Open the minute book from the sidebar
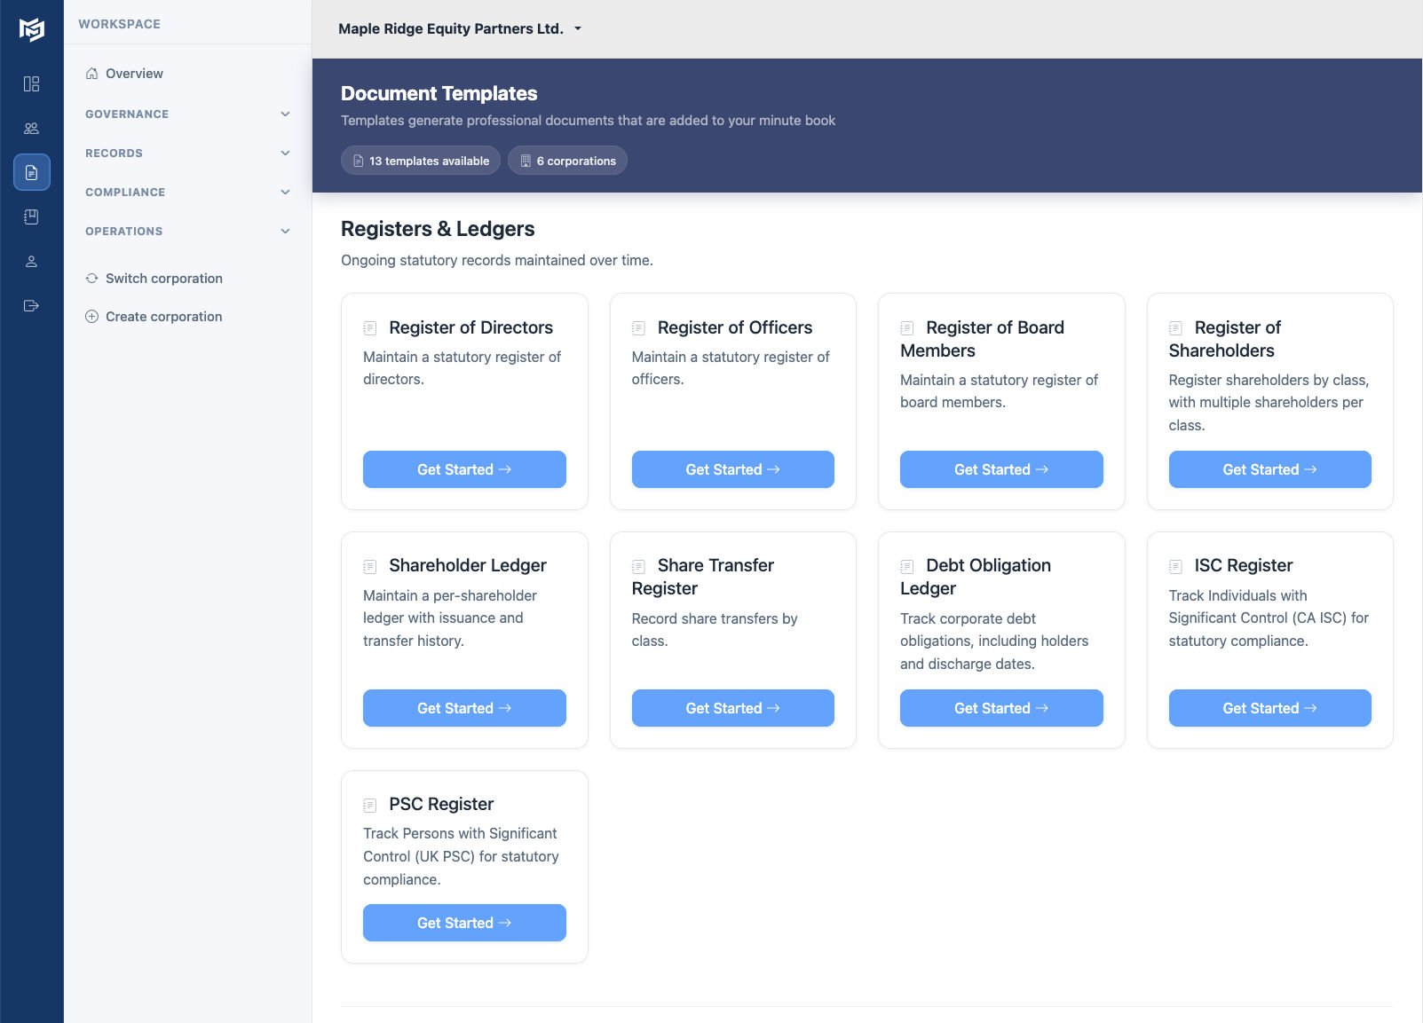Image resolution: width=1423 pixels, height=1023 pixels. point(31,216)
